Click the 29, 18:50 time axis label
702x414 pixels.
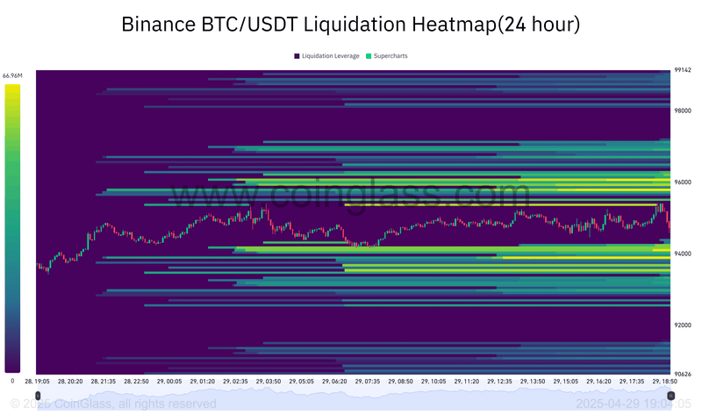(x=664, y=382)
